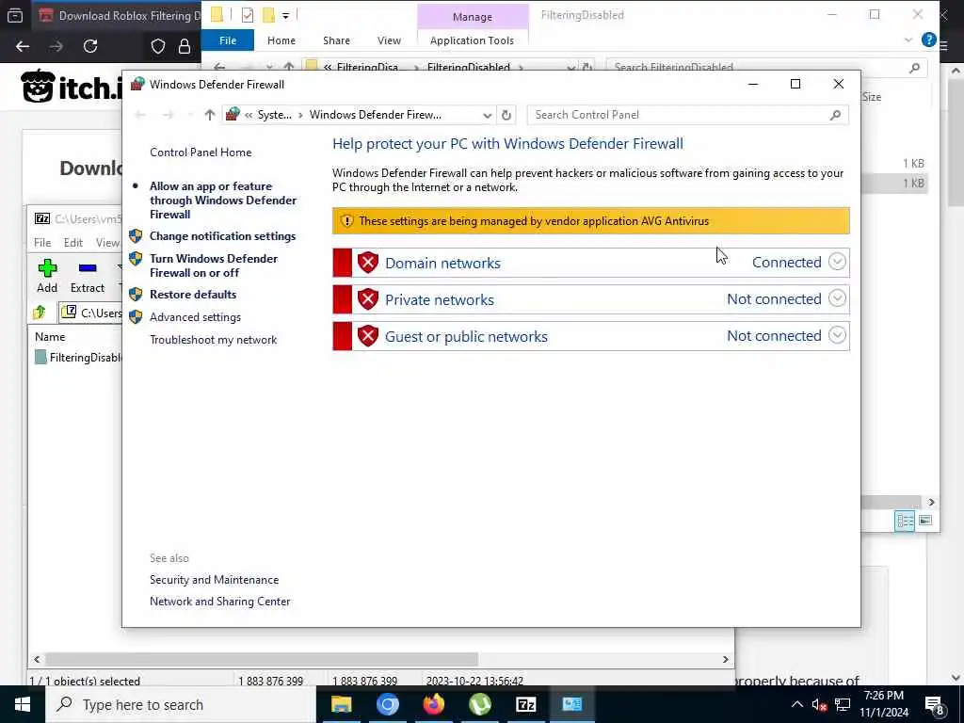This screenshot has height=723, width=964.
Task: Open address bar history dropdown in Firewall window
Action: coord(487,115)
